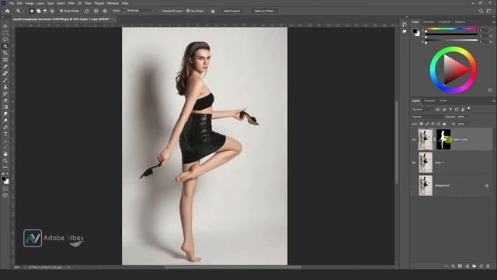Open the search icon at top right

481,11
